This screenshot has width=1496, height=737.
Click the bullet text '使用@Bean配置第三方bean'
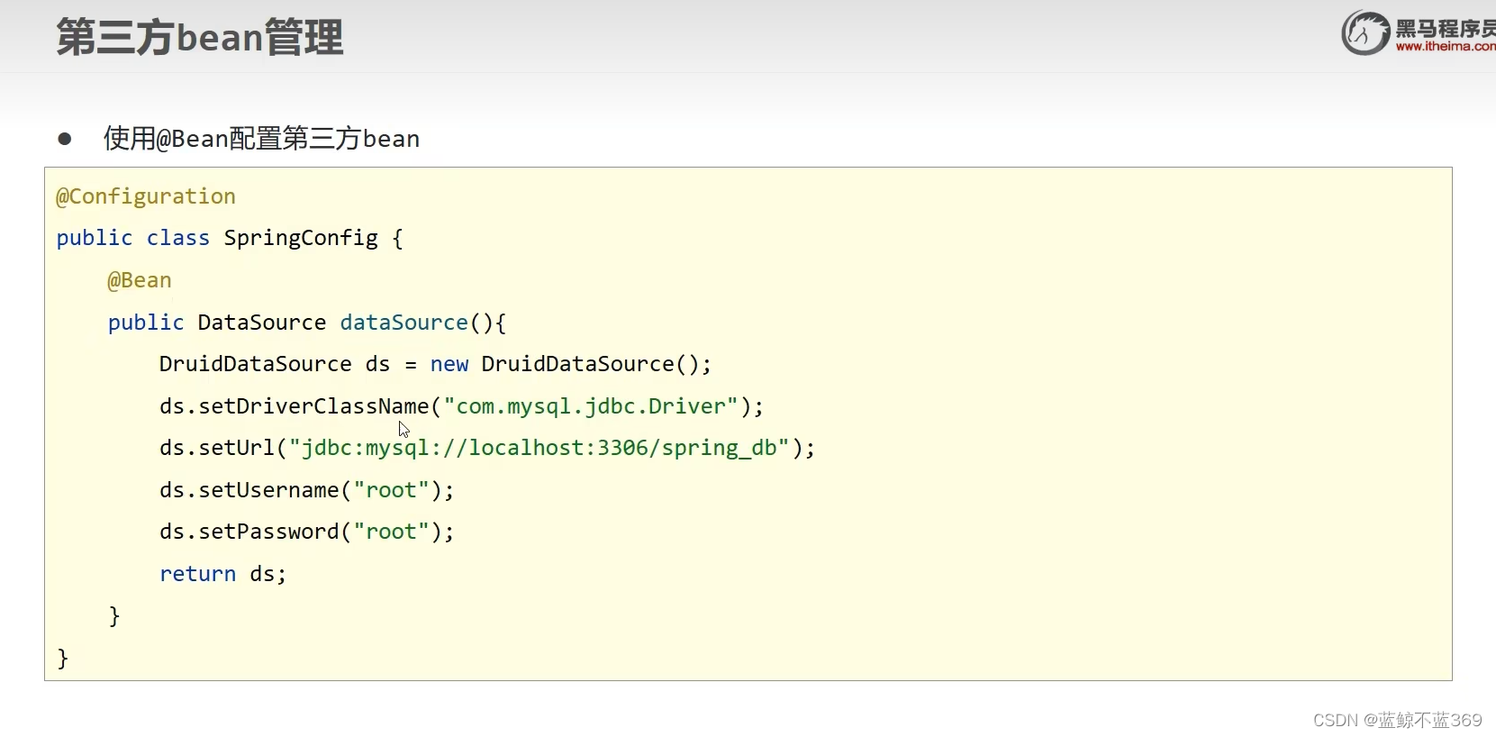[x=261, y=139]
